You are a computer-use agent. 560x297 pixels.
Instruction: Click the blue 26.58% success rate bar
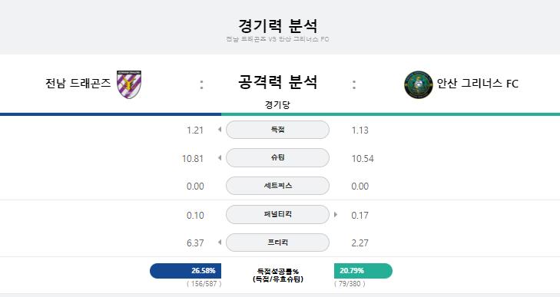pyautogui.click(x=185, y=271)
